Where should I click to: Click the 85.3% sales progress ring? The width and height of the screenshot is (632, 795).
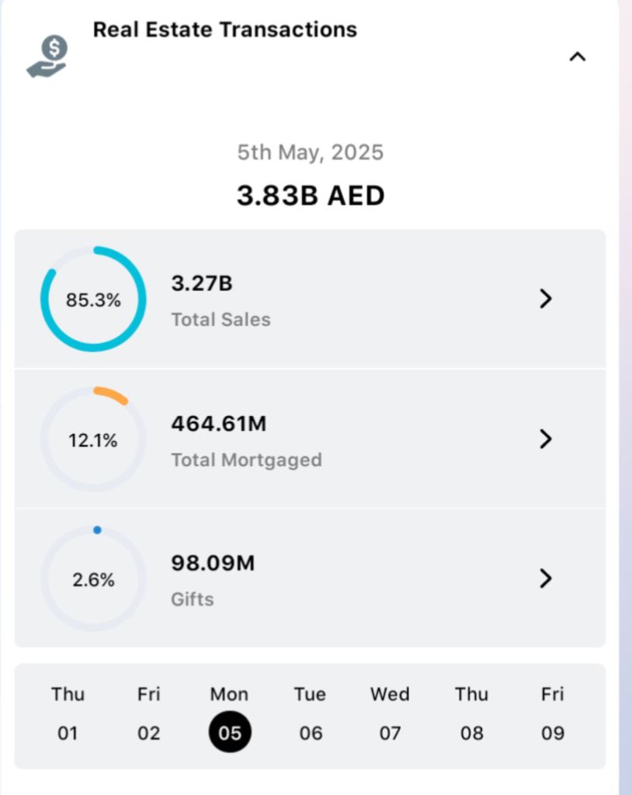click(x=93, y=300)
